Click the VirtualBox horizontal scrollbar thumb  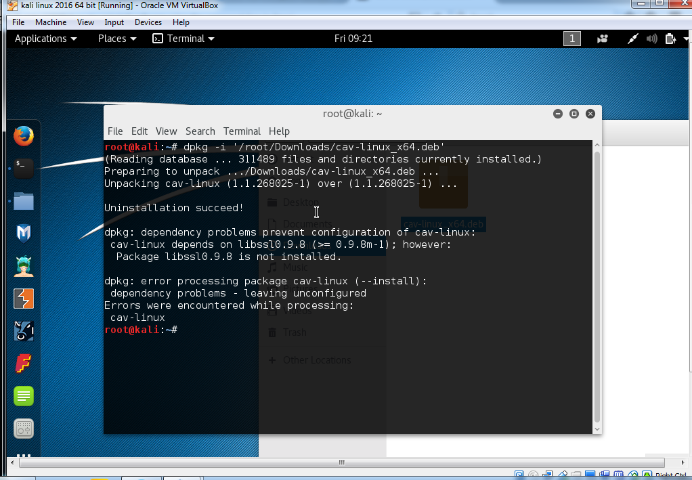coord(341,463)
